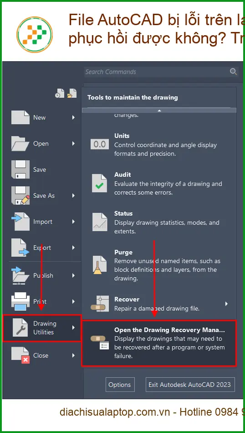This screenshot has width=245, height=433.
Task: Click the Units 0.0 icon
Action: 99,144
